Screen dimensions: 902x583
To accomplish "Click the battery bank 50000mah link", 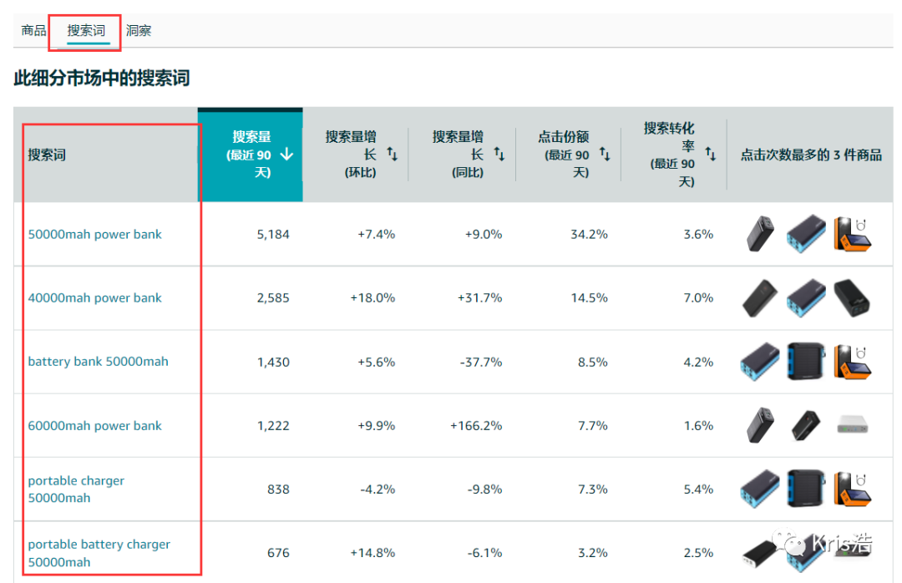I will click(98, 362).
